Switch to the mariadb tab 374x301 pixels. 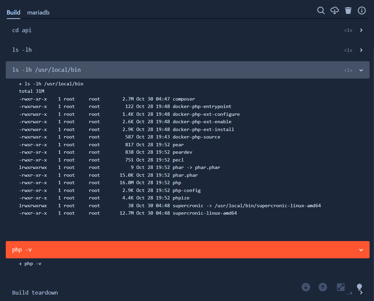[38, 12]
